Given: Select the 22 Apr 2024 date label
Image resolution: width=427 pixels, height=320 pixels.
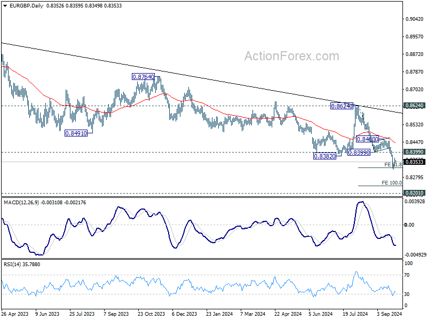Looking at the screenshot, I should click(288, 314).
